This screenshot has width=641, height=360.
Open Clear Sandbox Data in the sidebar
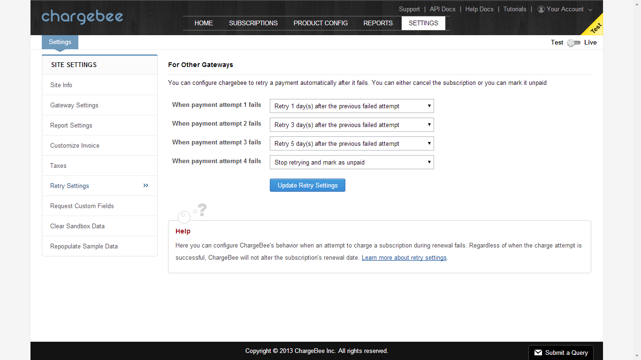click(99, 226)
